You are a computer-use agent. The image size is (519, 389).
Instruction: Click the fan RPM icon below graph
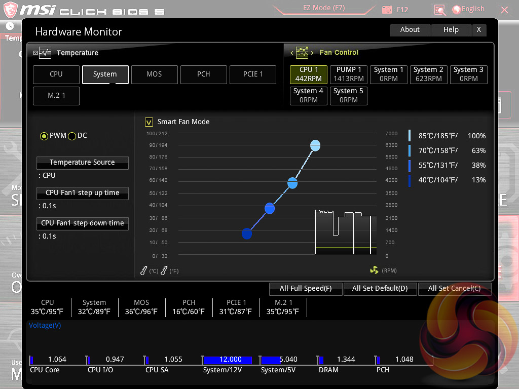tap(375, 270)
